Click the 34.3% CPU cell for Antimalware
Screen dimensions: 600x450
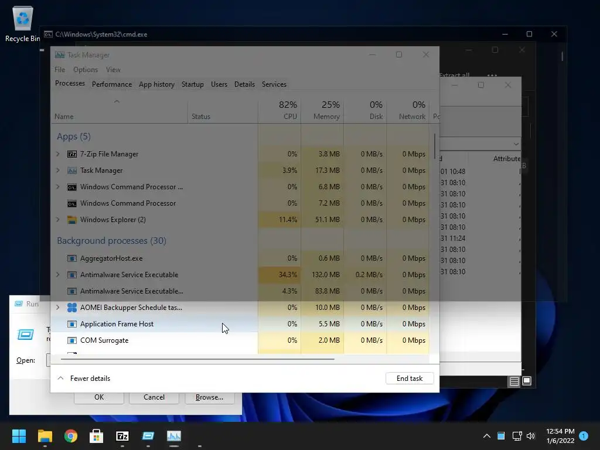click(x=279, y=275)
